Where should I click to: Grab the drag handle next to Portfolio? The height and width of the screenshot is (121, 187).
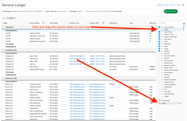tap(162, 75)
